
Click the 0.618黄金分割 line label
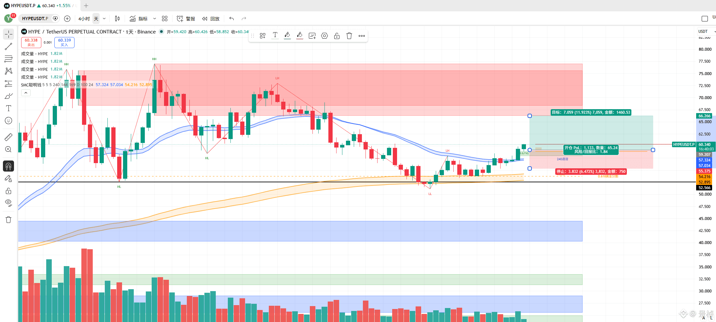[x=608, y=176]
